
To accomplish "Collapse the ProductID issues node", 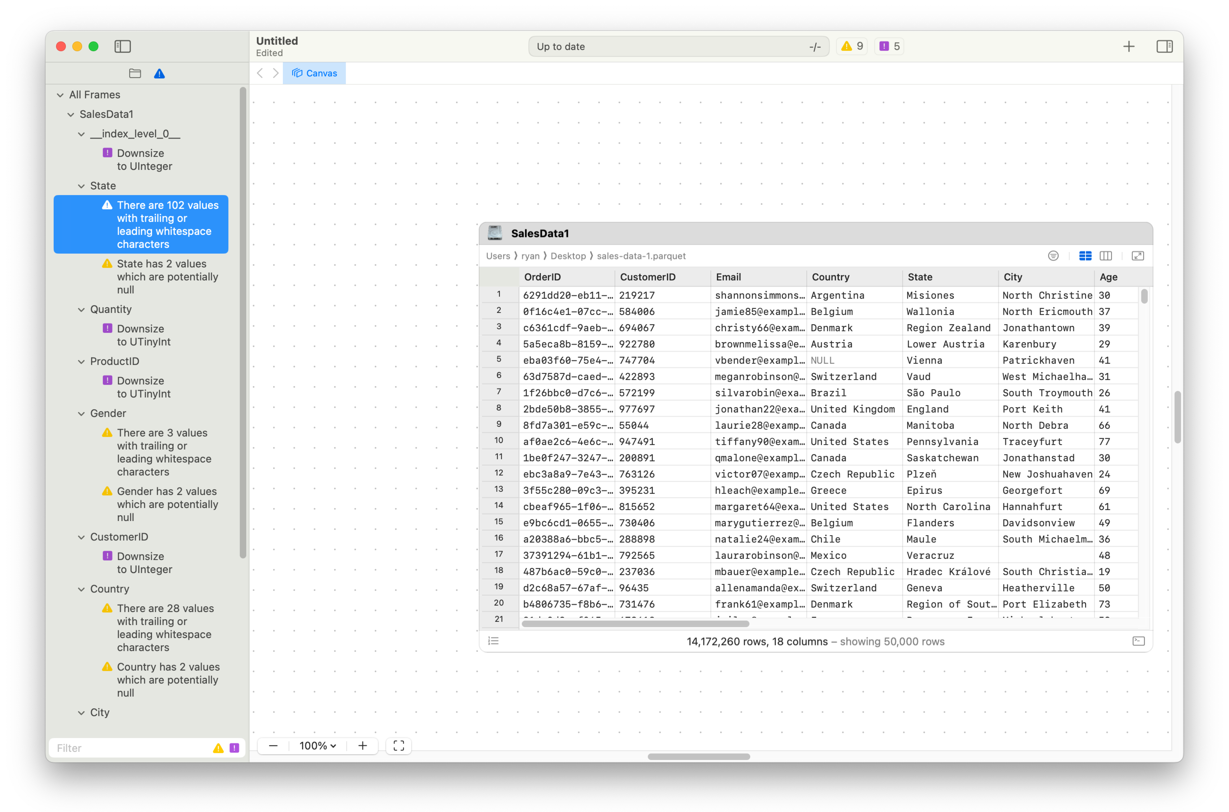I will click(81, 361).
